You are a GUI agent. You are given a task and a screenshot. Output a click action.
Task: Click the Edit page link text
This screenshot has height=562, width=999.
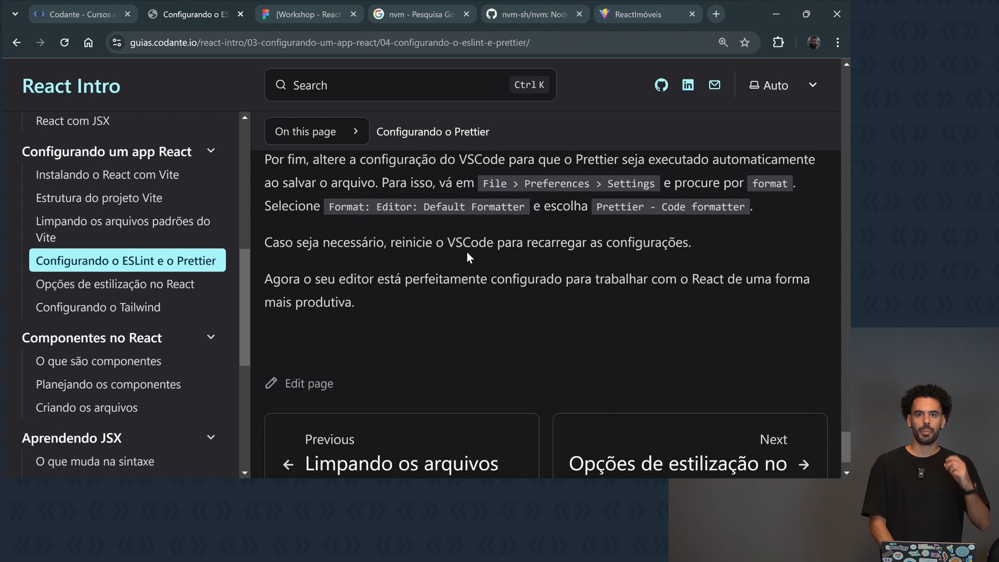pos(309,384)
